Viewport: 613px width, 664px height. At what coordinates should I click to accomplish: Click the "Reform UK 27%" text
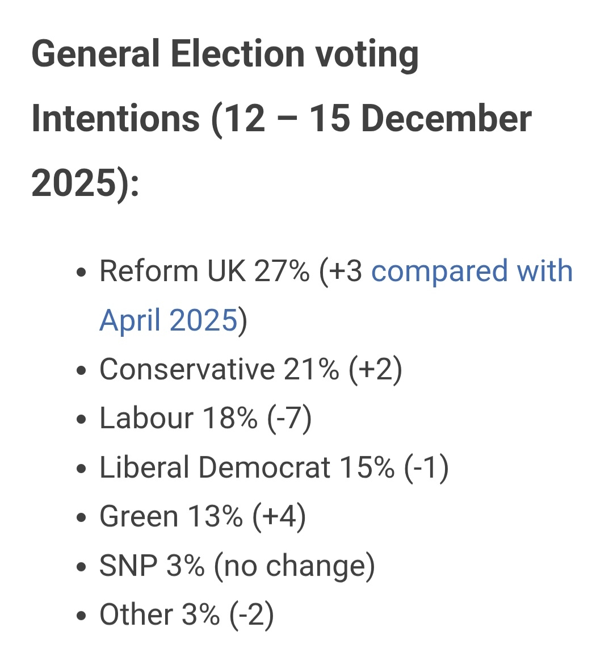tap(204, 271)
